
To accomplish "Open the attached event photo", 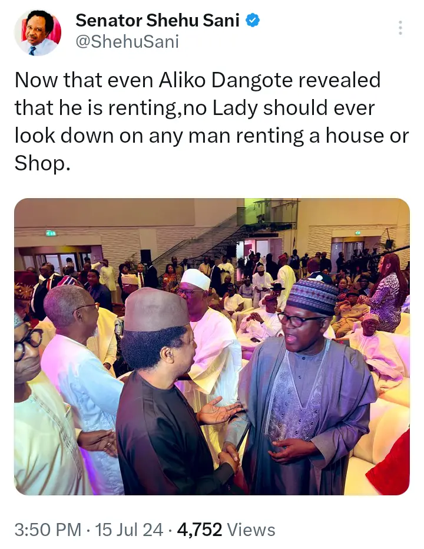I will (212, 347).
